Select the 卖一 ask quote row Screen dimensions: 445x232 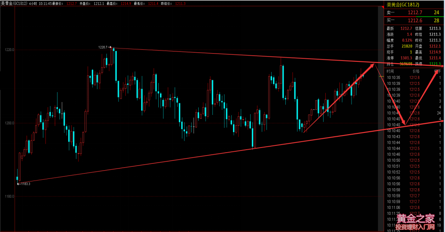pos(414,13)
